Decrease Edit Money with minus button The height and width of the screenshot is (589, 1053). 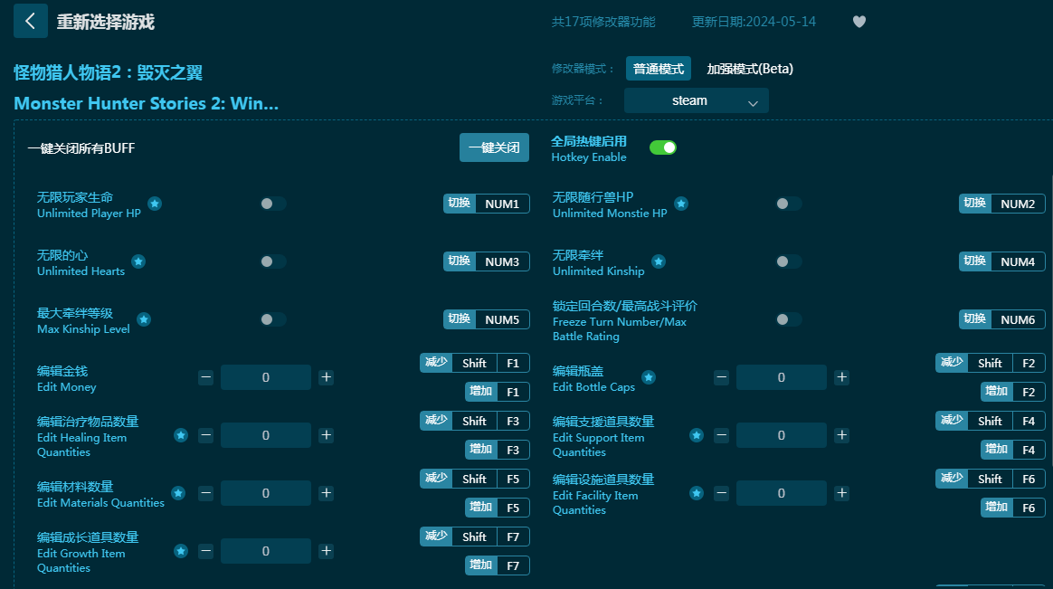click(206, 377)
